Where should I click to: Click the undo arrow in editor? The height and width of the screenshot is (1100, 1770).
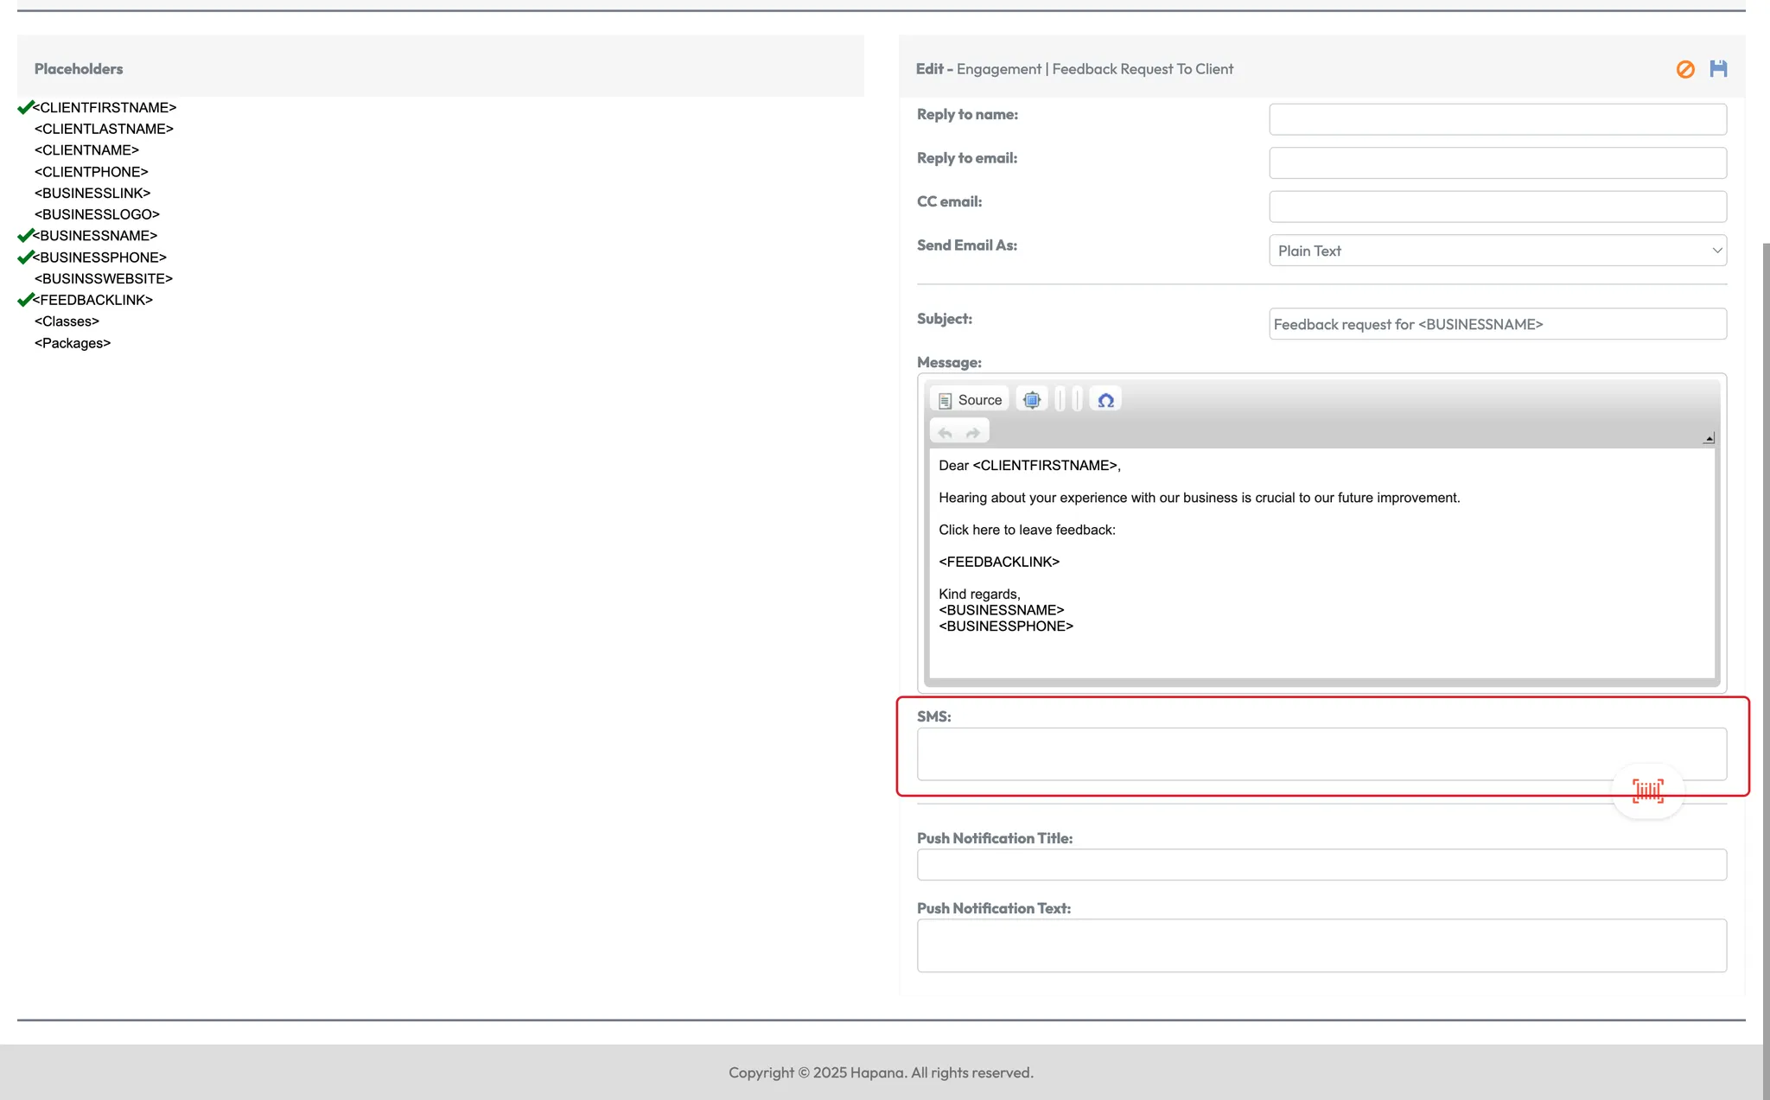pyautogui.click(x=945, y=433)
